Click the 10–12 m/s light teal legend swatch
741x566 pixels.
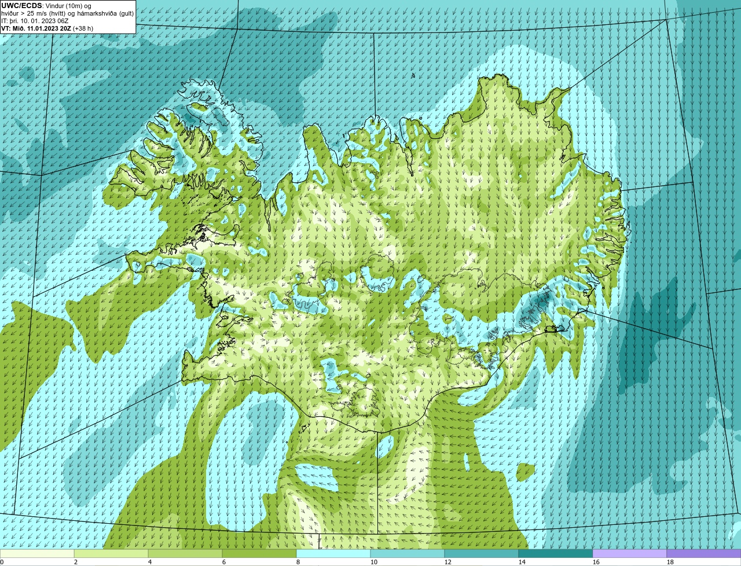[x=408, y=553]
